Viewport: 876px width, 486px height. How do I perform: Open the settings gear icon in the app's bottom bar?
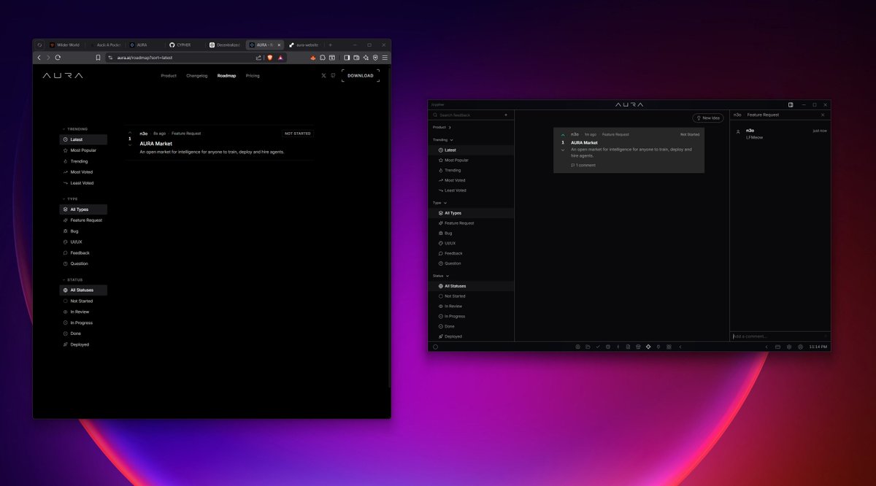(789, 347)
